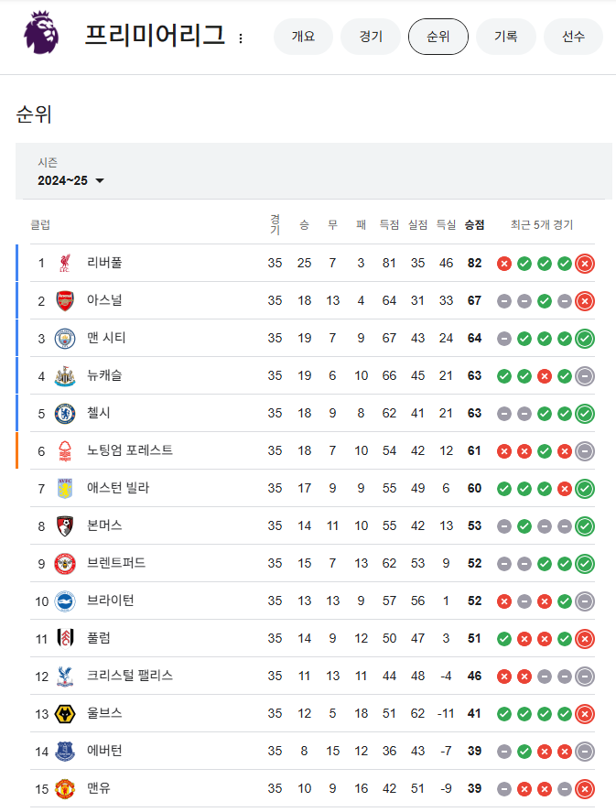Select the 순위 tab

coord(438,37)
